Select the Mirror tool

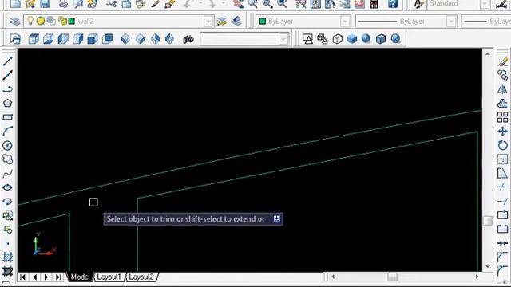click(x=503, y=89)
